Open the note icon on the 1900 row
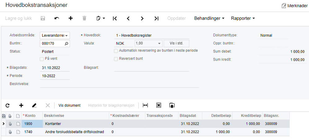The width and height of the screenshot is (309, 140). (x=18, y=124)
